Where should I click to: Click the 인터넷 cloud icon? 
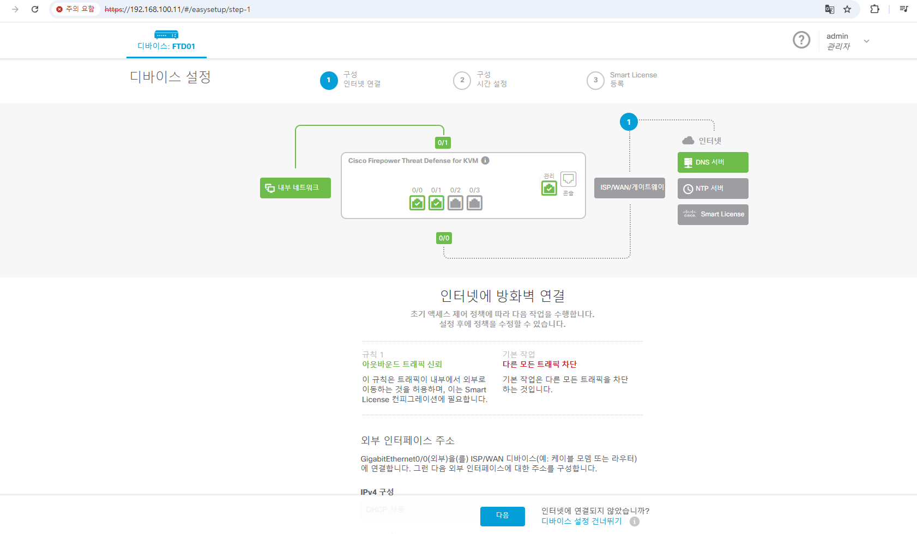click(x=688, y=141)
